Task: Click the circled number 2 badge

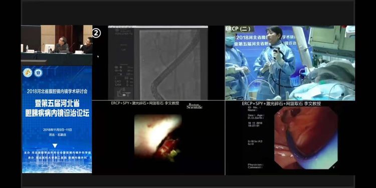Action: [x=96, y=33]
